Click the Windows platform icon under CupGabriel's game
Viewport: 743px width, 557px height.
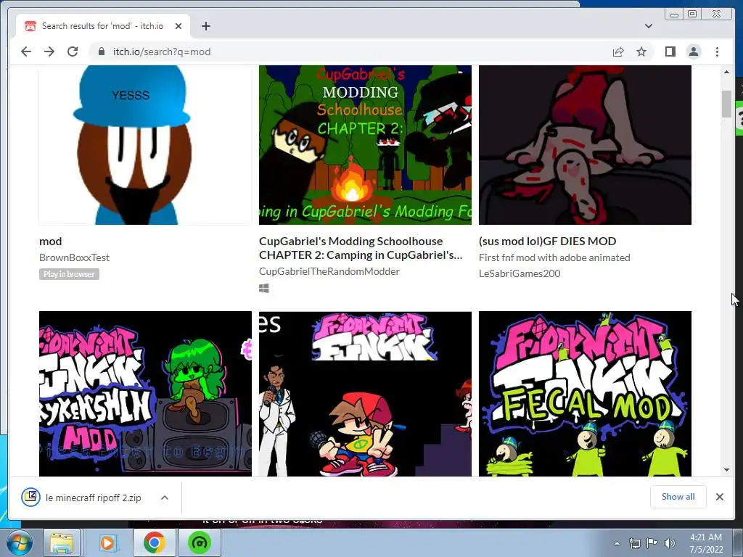point(264,288)
